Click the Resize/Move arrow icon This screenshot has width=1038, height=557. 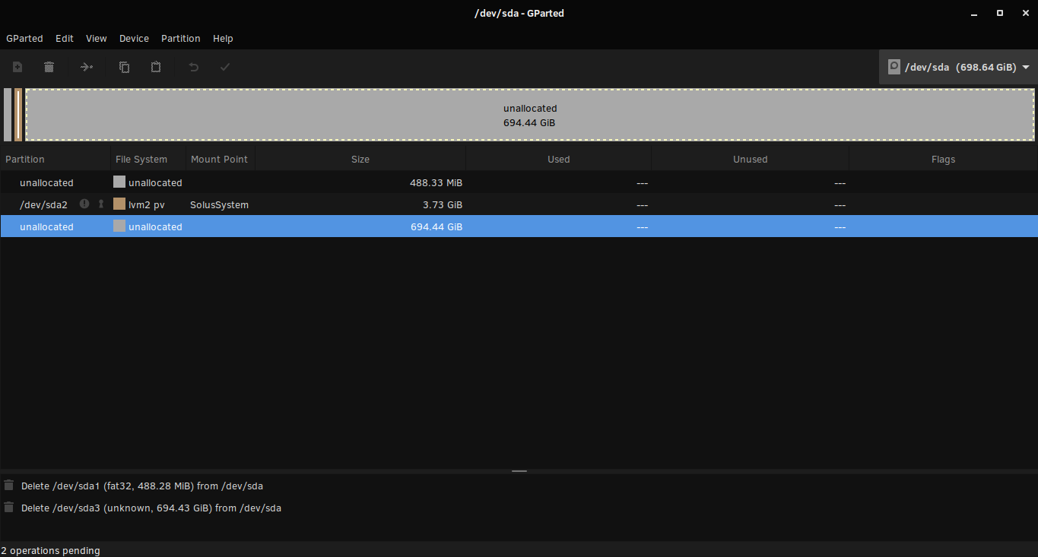click(87, 67)
